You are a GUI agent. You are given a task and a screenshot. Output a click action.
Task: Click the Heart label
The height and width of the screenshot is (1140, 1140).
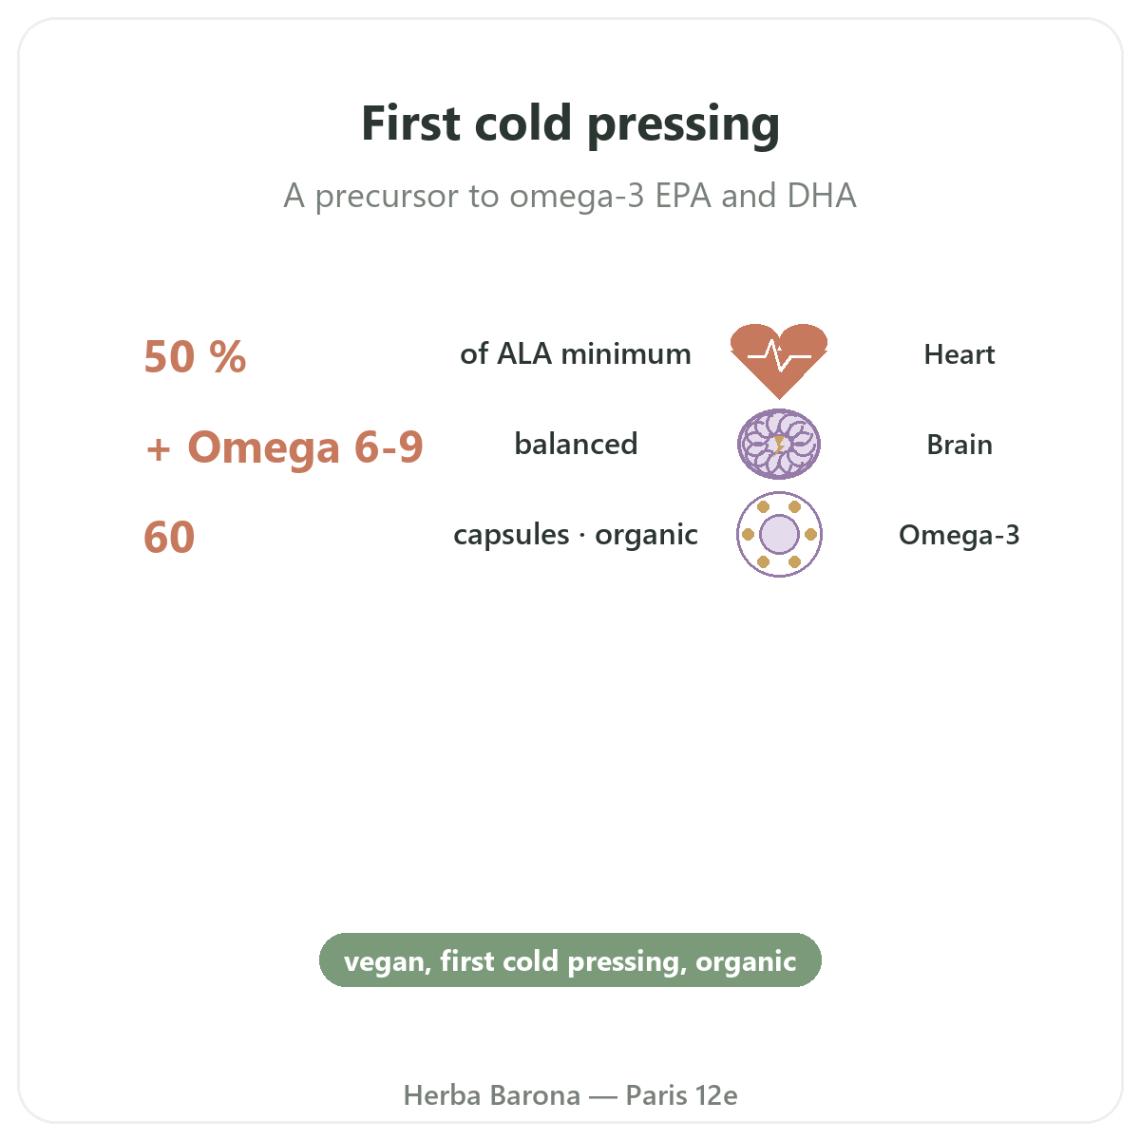point(959,355)
